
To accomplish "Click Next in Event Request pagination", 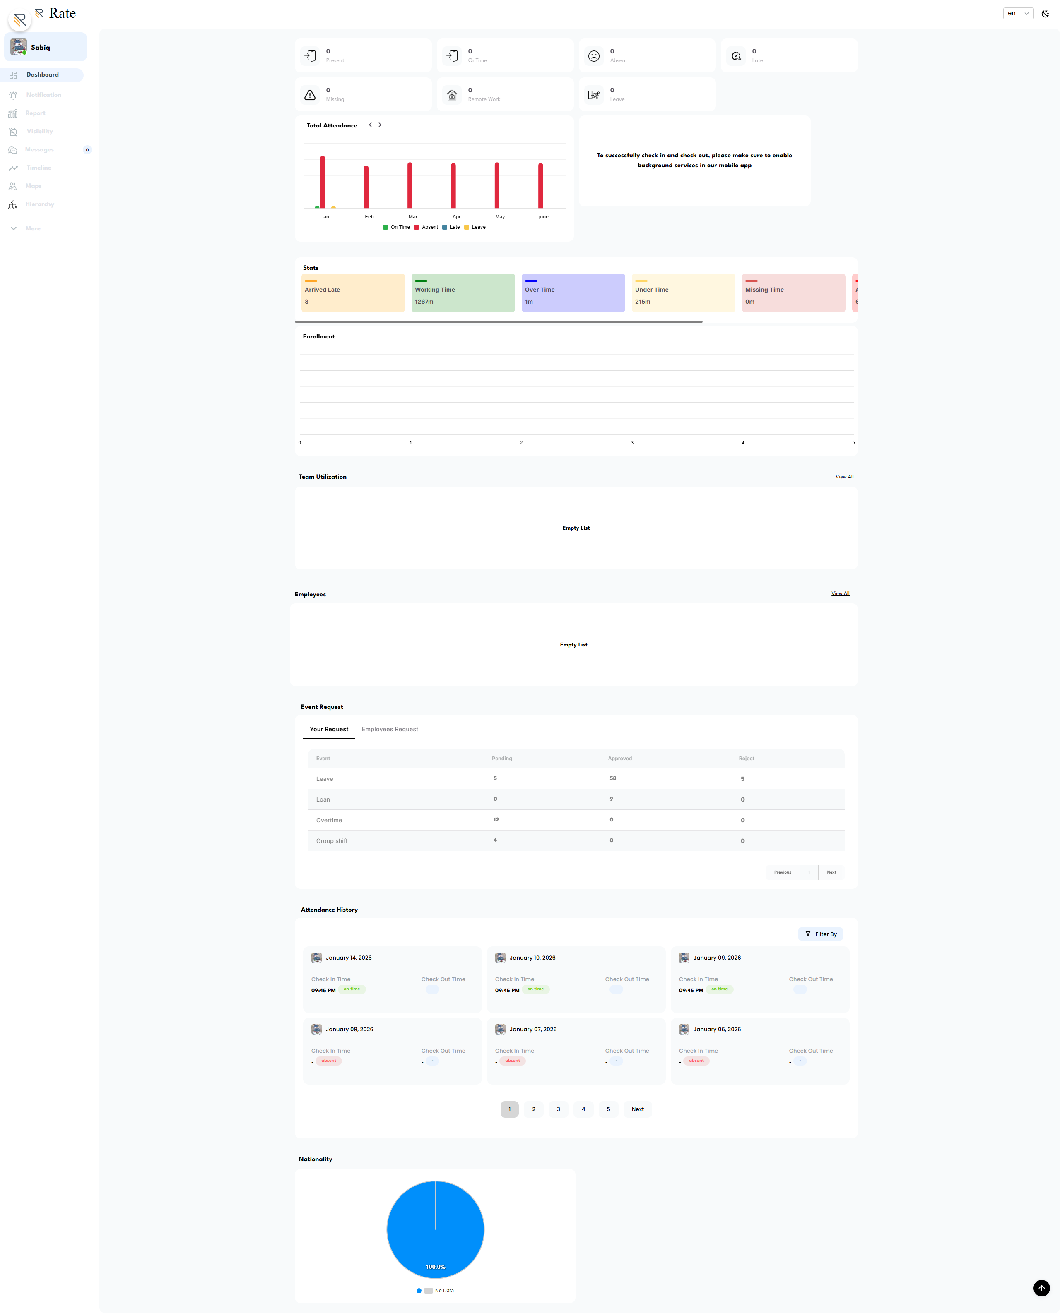I will point(831,872).
